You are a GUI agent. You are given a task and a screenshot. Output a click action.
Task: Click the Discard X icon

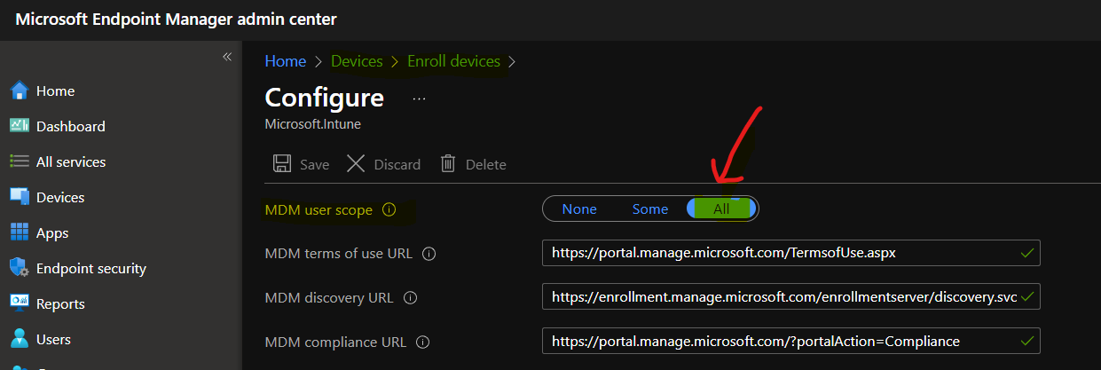point(356,163)
